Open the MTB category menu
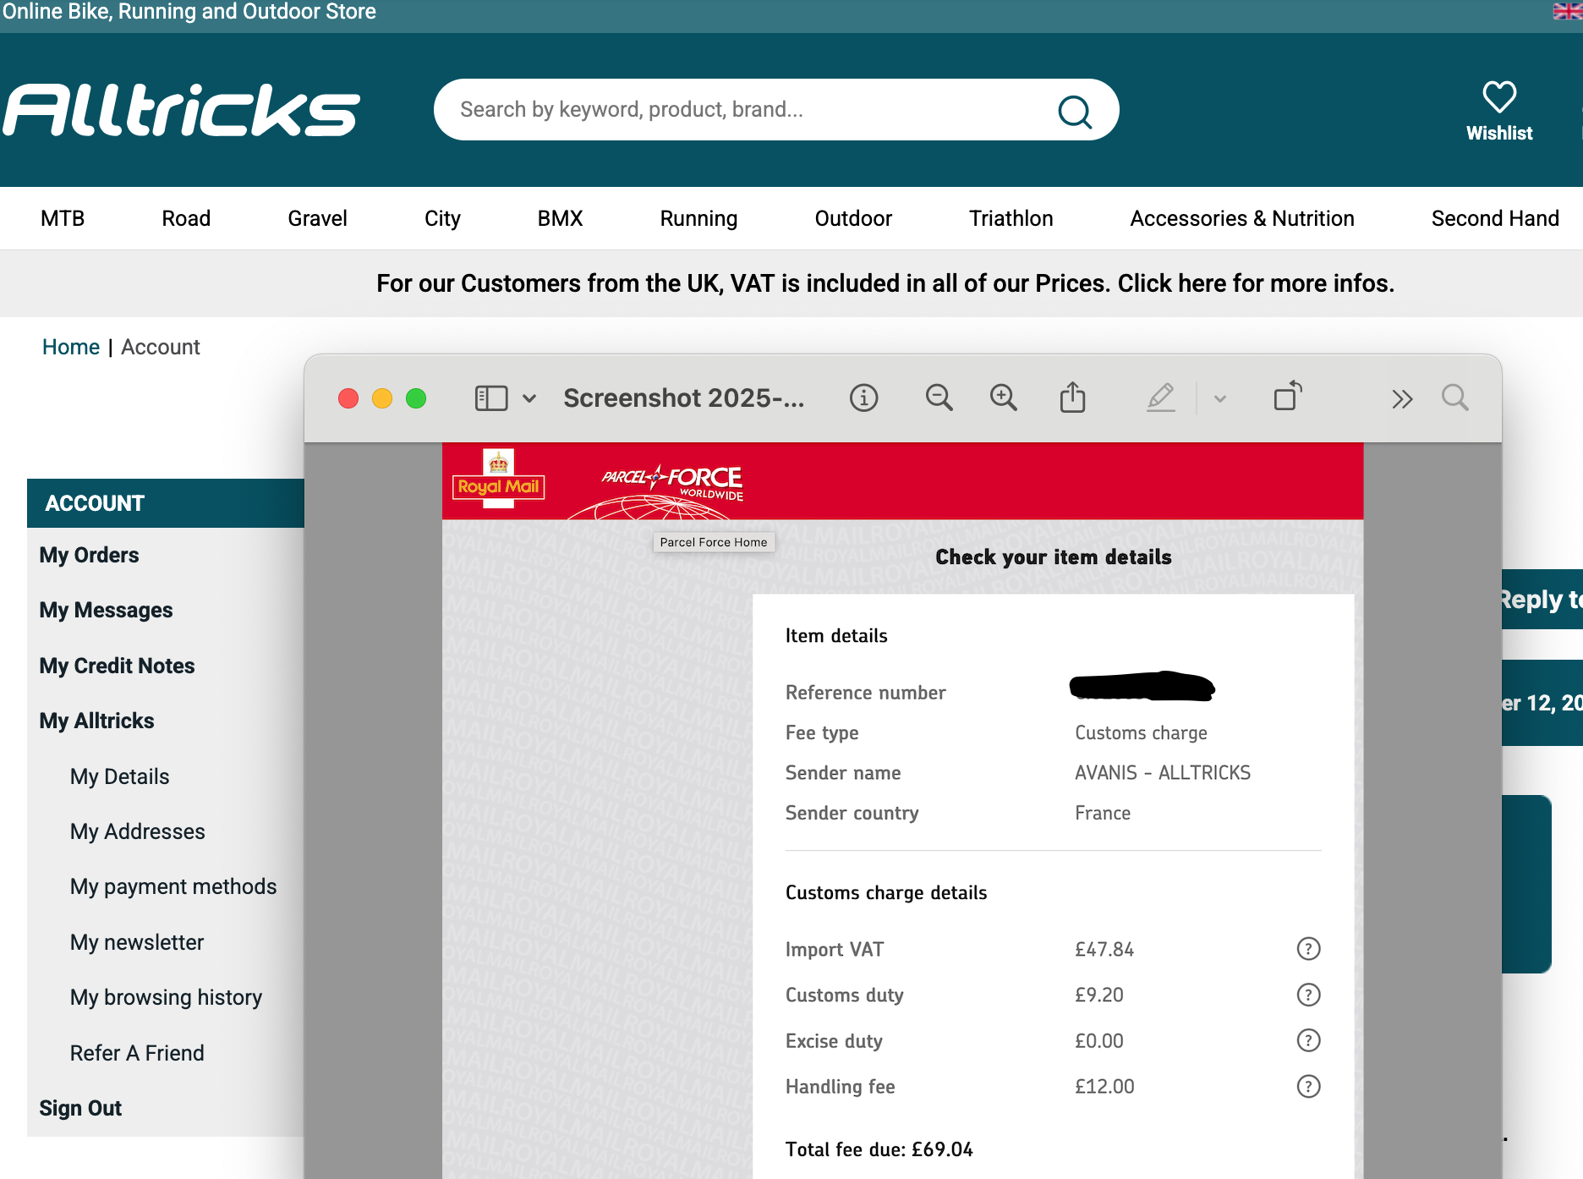Viewport: 1583px width, 1179px height. (x=63, y=218)
